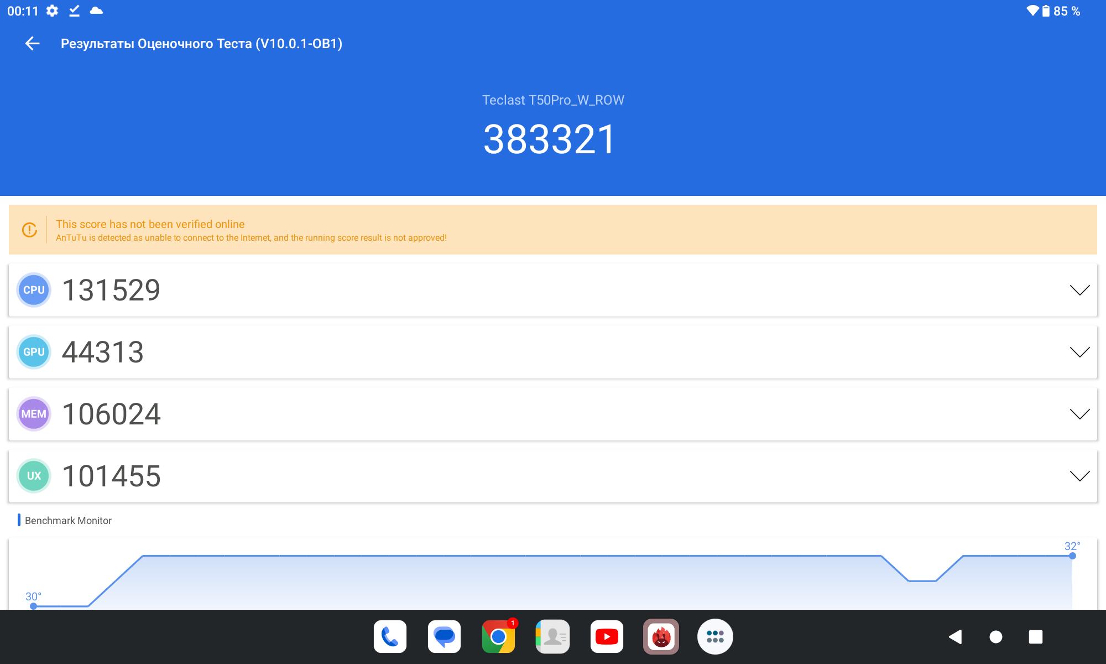The image size is (1106, 664).
Task: Click the AnTuTu unable to connect message
Action: [x=251, y=238]
